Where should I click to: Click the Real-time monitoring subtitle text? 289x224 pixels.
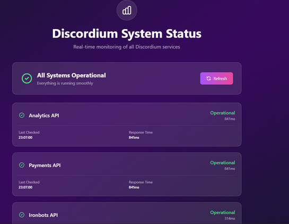[x=127, y=47]
